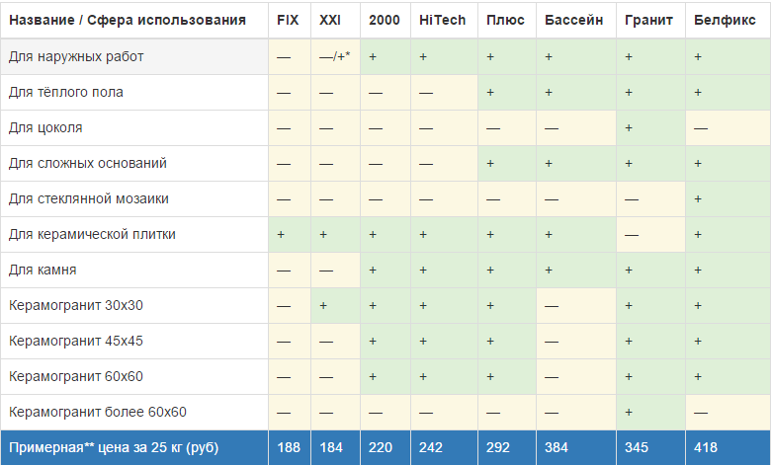
Task: Click the HiTech column header
Action: coord(442,20)
